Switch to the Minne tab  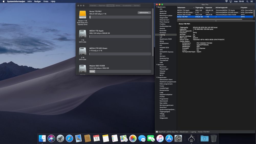click(x=118, y=6)
